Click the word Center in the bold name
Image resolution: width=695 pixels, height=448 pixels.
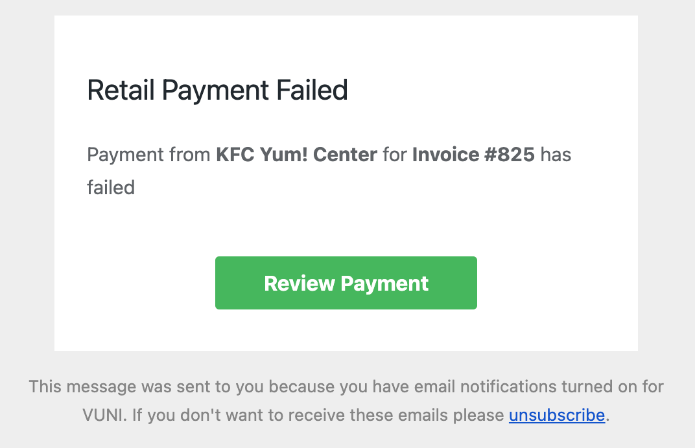pyautogui.click(x=346, y=155)
